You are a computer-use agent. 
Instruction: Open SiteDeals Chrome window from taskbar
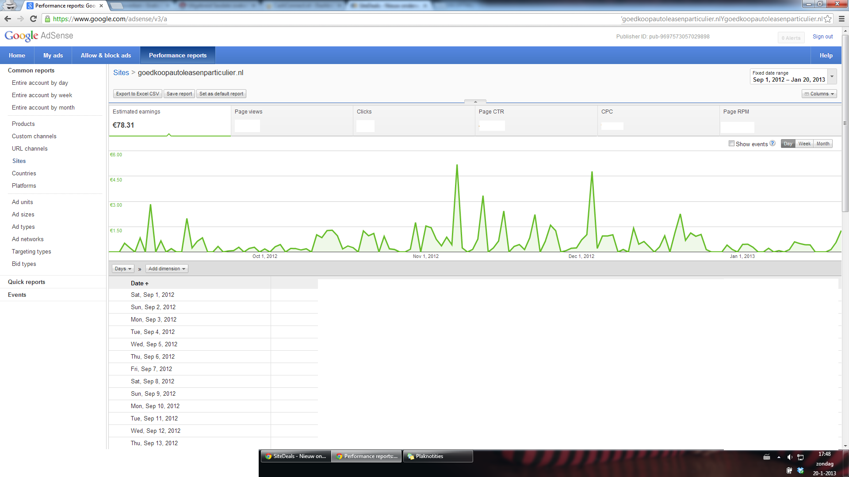tap(296, 456)
